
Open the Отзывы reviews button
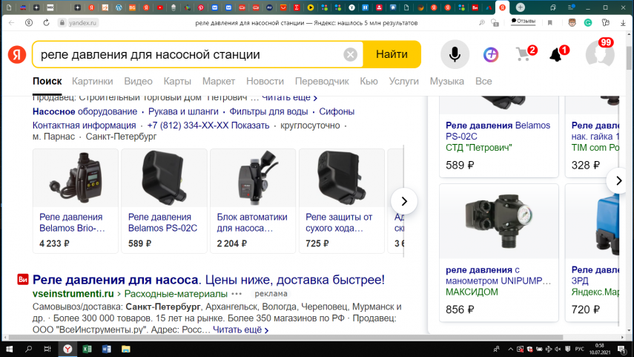click(524, 21)
